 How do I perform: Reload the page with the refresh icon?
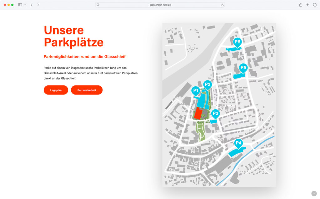pyautogui.click(x=222, y=5)
